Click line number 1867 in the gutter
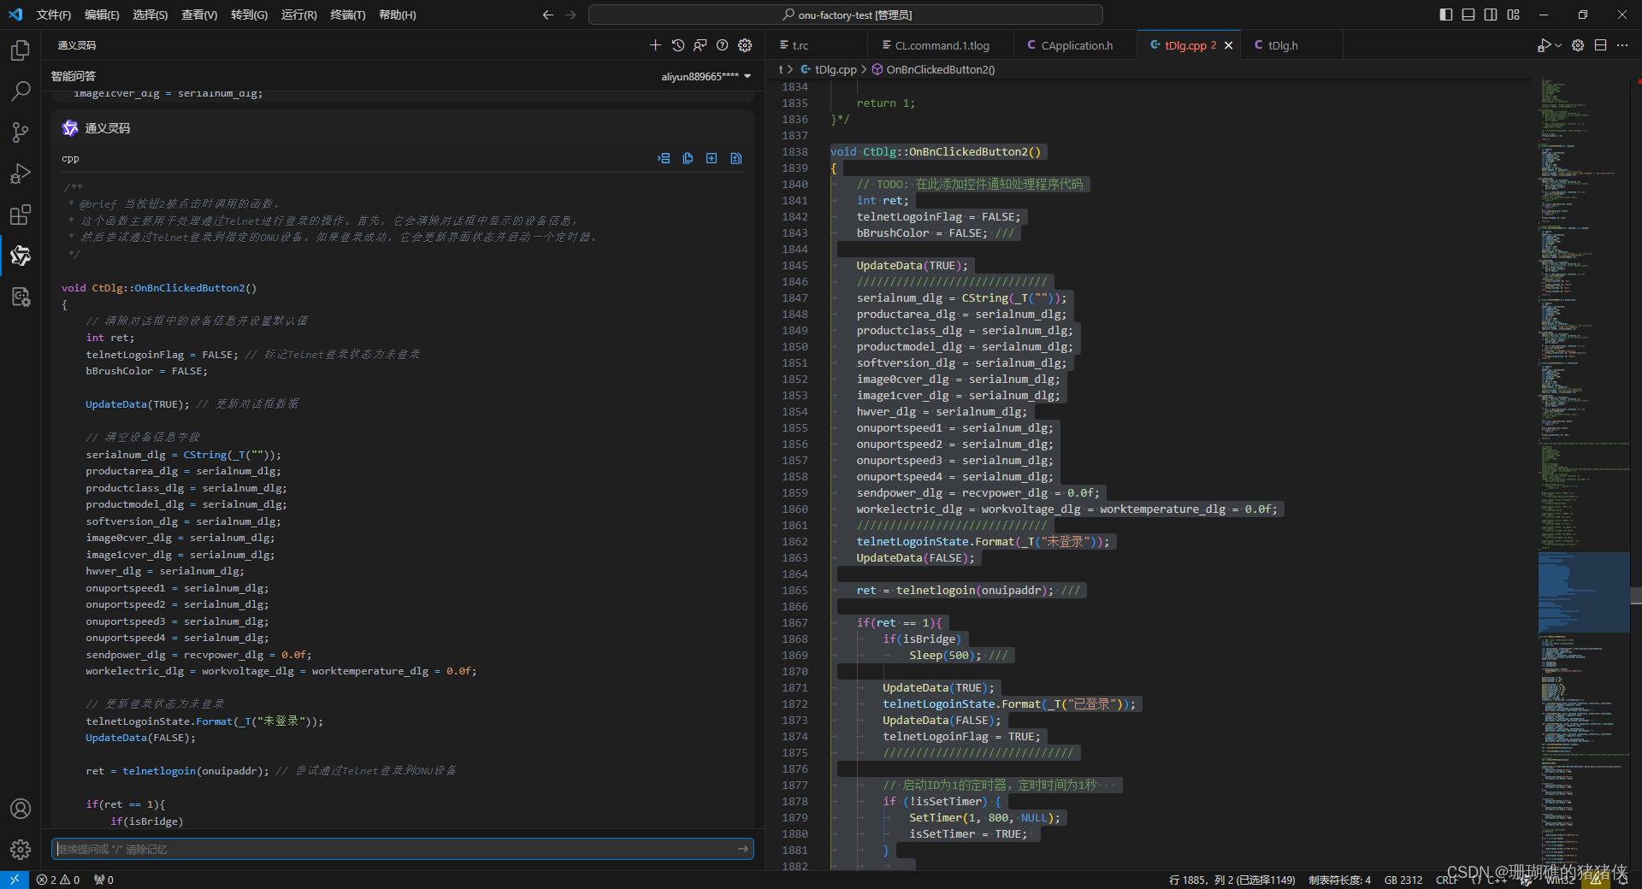The width and height of the screenshot is (1642, 889). [x=794, y=622]
